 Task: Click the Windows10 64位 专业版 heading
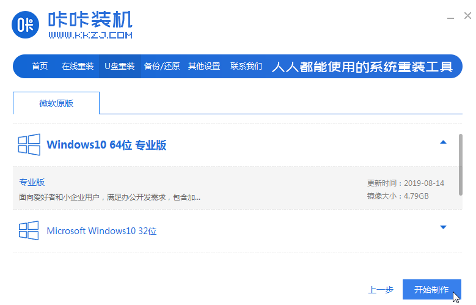click(106, 145)
